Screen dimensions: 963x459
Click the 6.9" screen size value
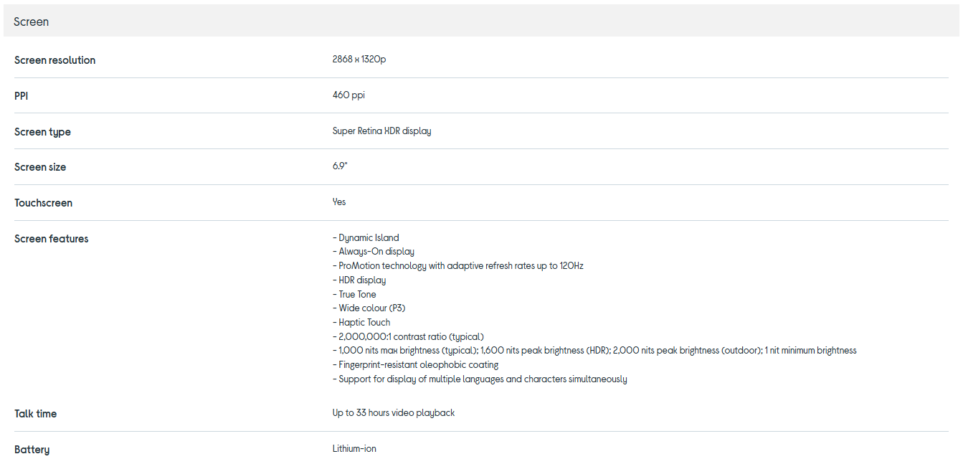[340, 166]
